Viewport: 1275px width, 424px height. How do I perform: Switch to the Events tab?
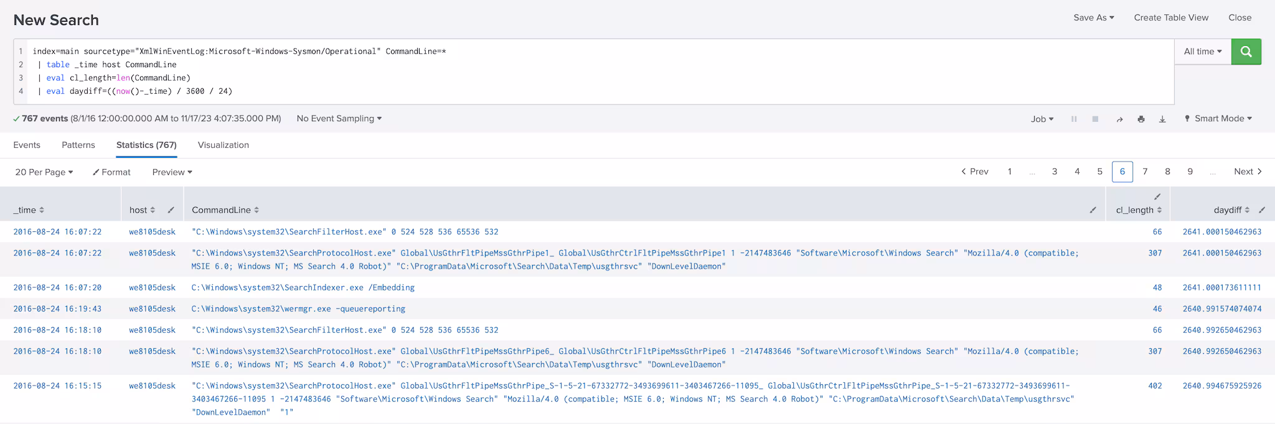coord(27,145)
